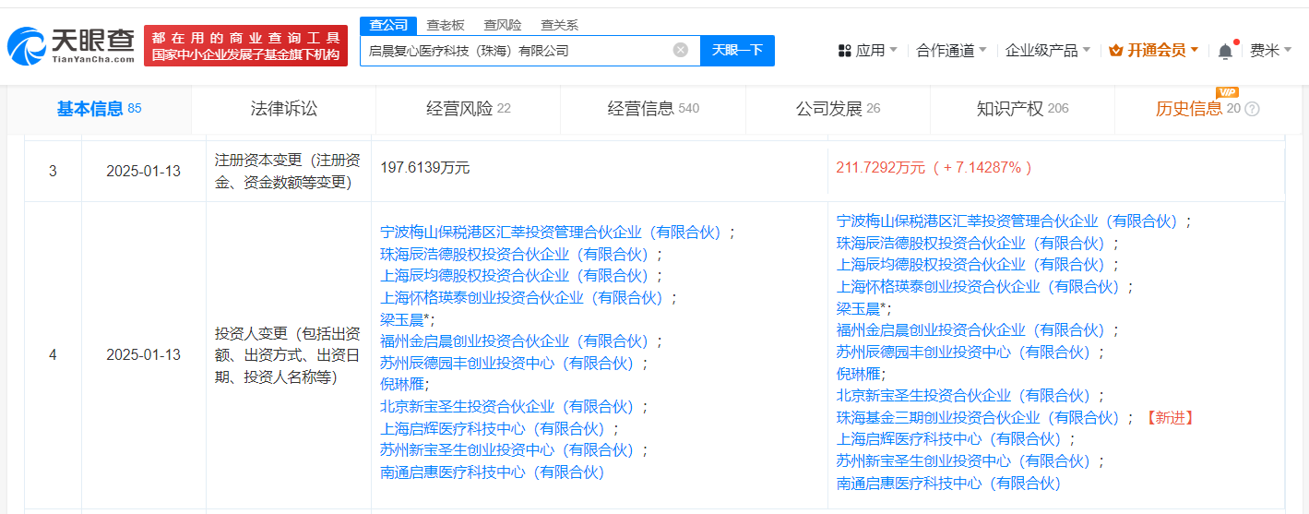
Task: Open 上海怀格瑛泰创业投资 link in after-change column
Action: 980,287
